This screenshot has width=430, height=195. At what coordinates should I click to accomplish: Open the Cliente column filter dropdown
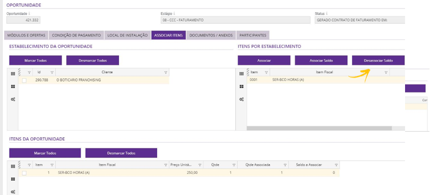(166, 72)
